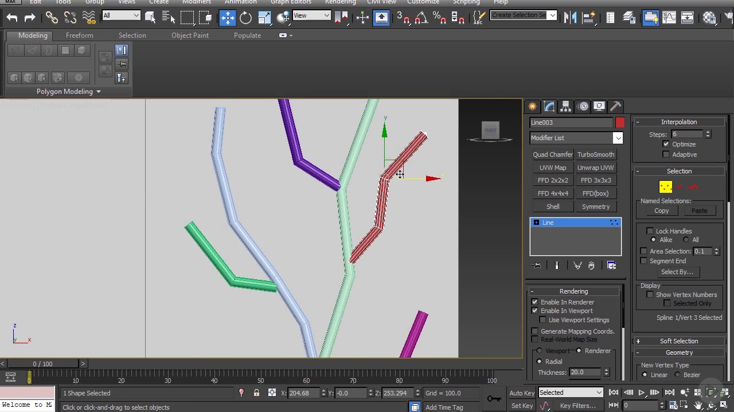
Task: Enable Show Vertex Numbers checkbox
Action: pyautogui.click(x=650, y=295)
